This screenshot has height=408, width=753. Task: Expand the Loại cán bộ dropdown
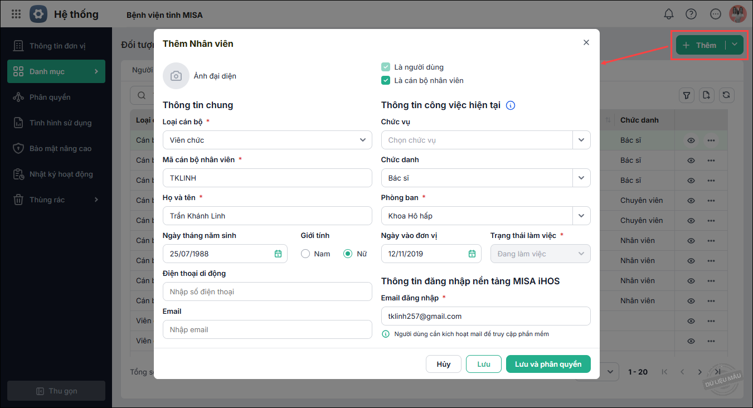[x=363, y=140]
